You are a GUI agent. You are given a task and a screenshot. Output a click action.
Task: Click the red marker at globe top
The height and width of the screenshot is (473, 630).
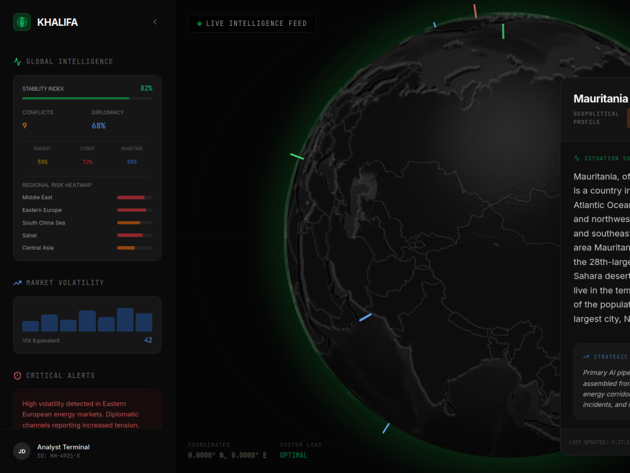coord(475,11)
